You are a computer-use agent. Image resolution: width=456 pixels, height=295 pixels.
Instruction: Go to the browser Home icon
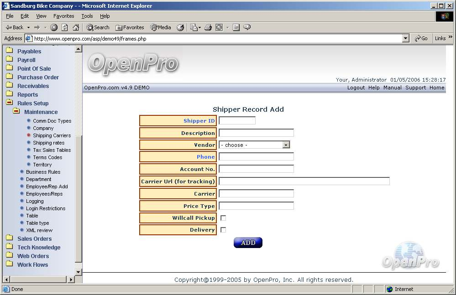[76, 27]
